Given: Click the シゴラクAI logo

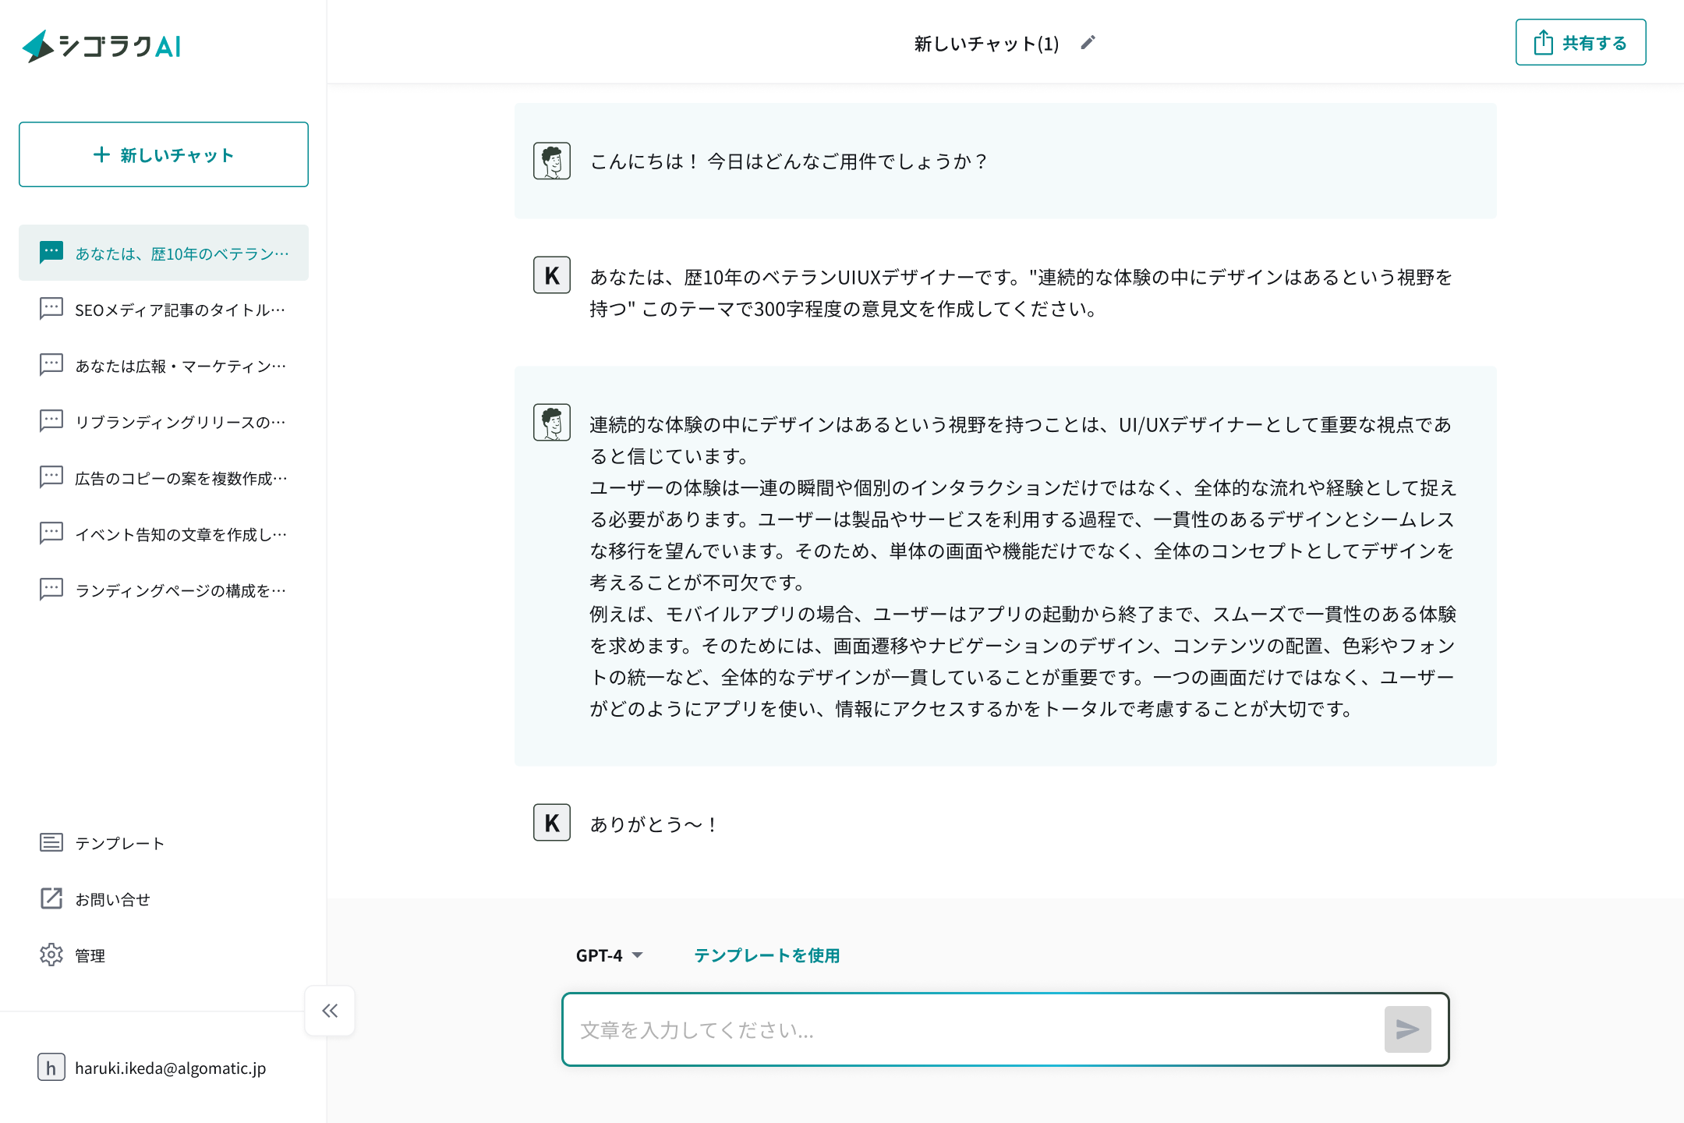Looking at the screenshot, I should [x=102, y=46].
